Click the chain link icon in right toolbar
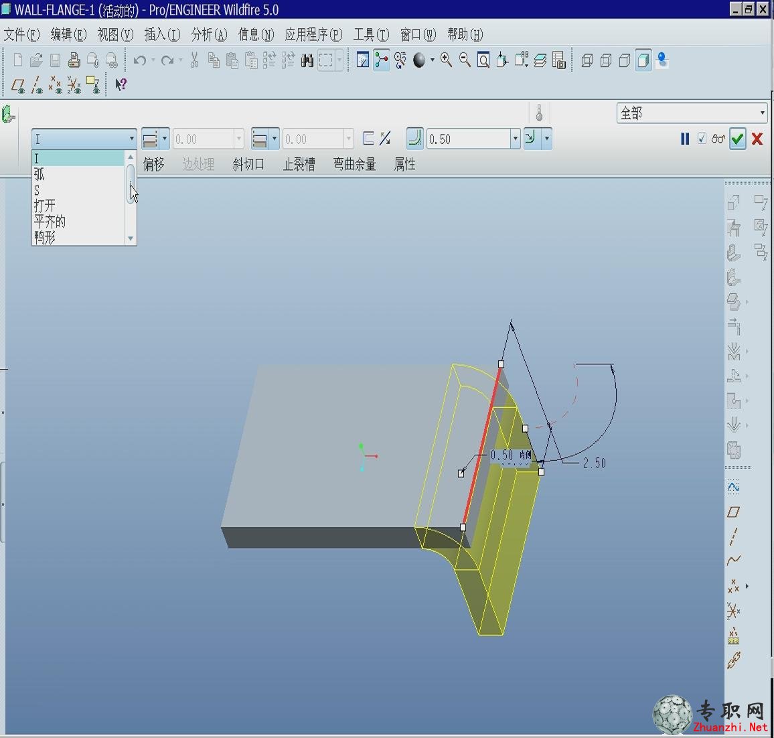 [x=734, y=660]
